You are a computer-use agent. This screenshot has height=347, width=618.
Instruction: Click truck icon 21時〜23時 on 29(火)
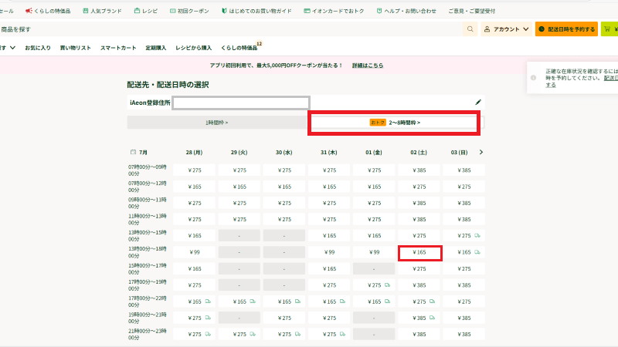253,334
